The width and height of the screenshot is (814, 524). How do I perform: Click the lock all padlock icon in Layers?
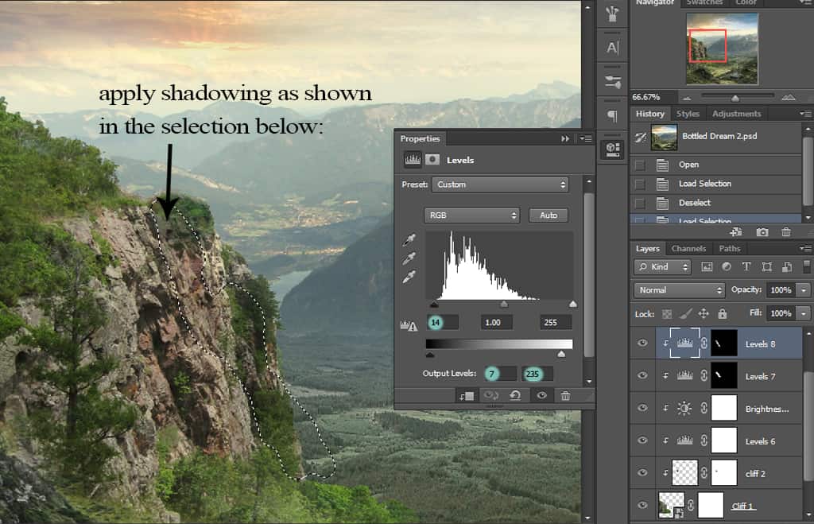tap(722, 314)
